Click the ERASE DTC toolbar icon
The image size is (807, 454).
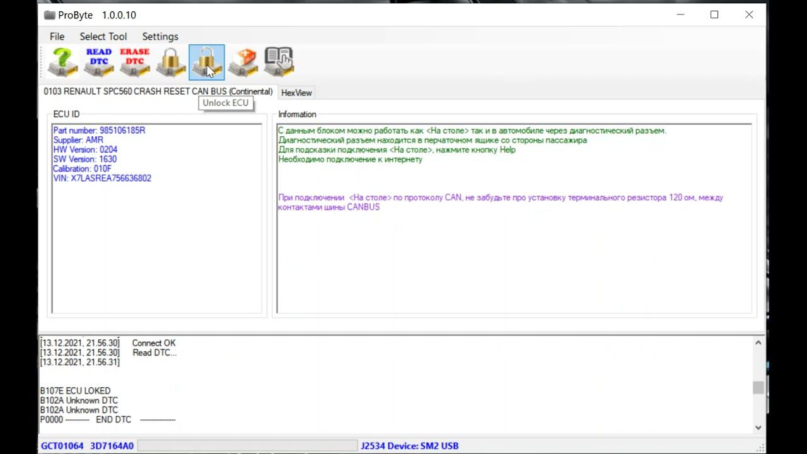135,62
